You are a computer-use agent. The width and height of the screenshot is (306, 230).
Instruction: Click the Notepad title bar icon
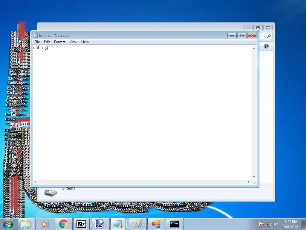click(36, 35)
